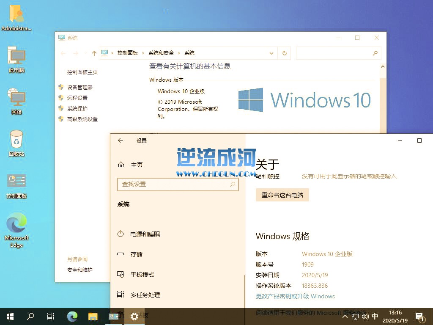Open 设备管理器 in System window
Image resolution: width=433 pixels, height=325 pixels.
[x=80, y=87]
